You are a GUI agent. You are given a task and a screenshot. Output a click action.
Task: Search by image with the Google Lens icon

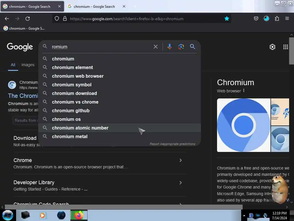point(181,47)
